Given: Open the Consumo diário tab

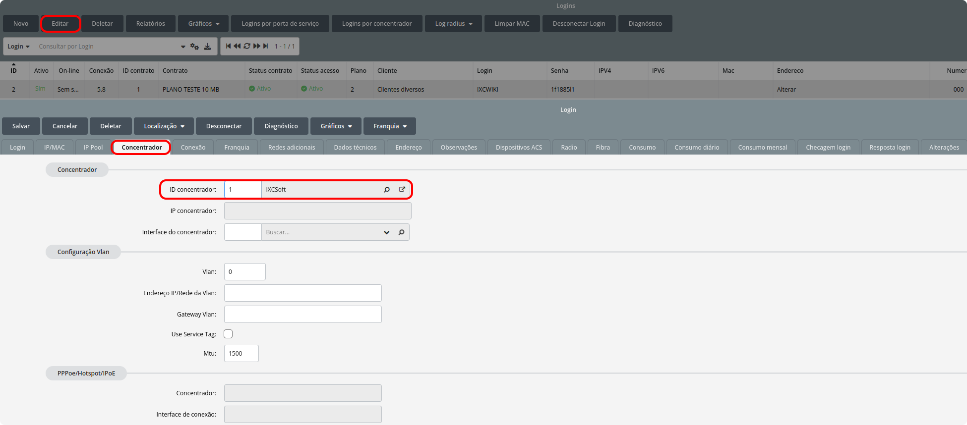Looking at the screenshot, I should (x=697, y=148).
